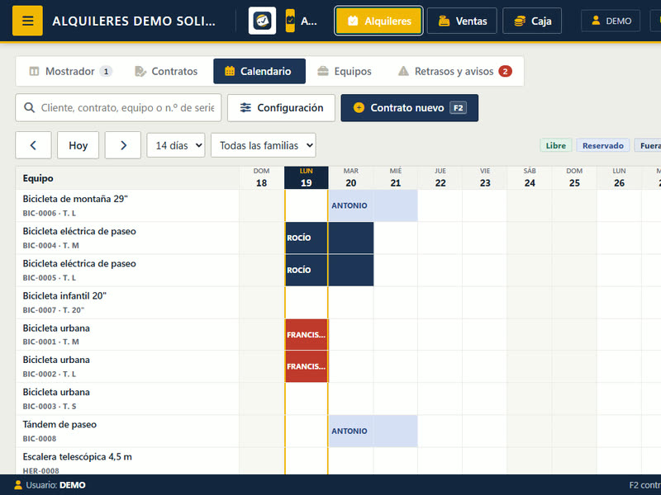Image resolution: width=661 pixels, height=495 pixels.
Task: Open the Ventas module
Action: tap(462, 21)
